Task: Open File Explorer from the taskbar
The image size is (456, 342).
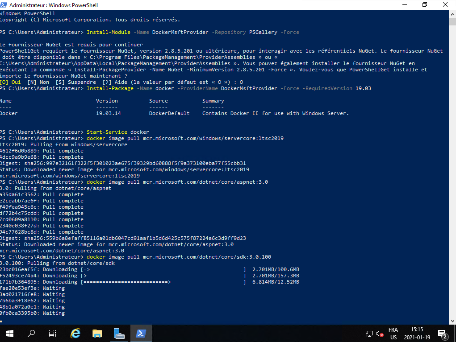Action: point(97,333)
